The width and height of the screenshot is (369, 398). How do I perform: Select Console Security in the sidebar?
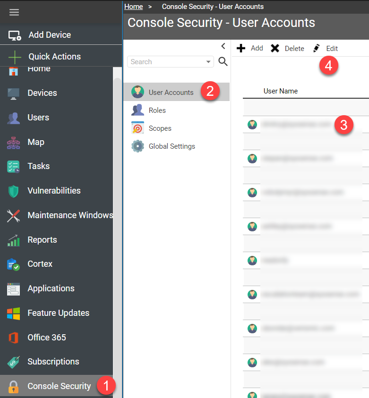[x=56, y=386]
